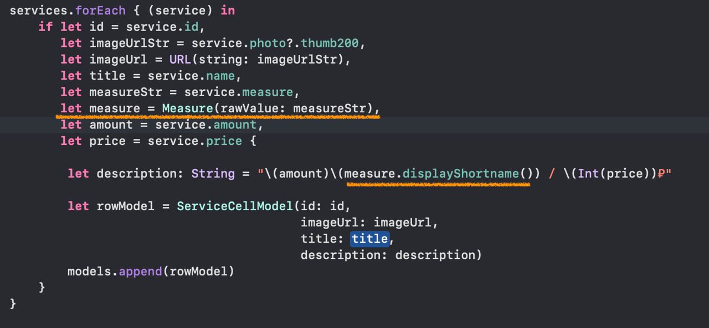The image size is (709, 328).
Task: Click the 'amount' property after service
Action: click(x=234, y=124)
